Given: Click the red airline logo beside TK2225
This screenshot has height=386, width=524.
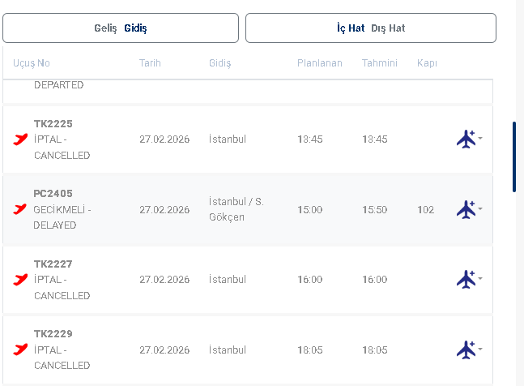Looking at the screenshot, I should coord(20,139).
